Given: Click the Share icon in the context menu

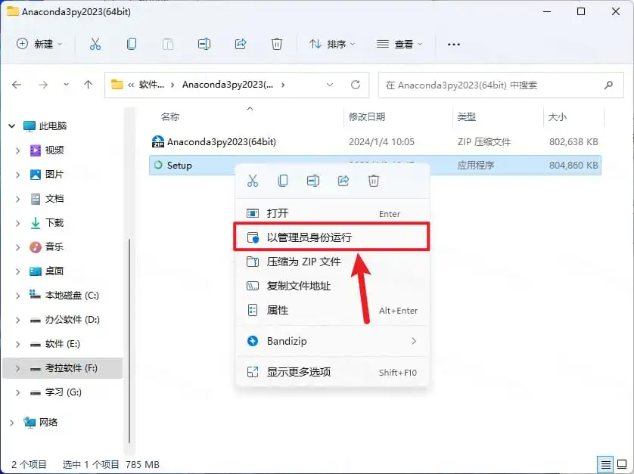Looking at the screenshot, I should [343, 181].
